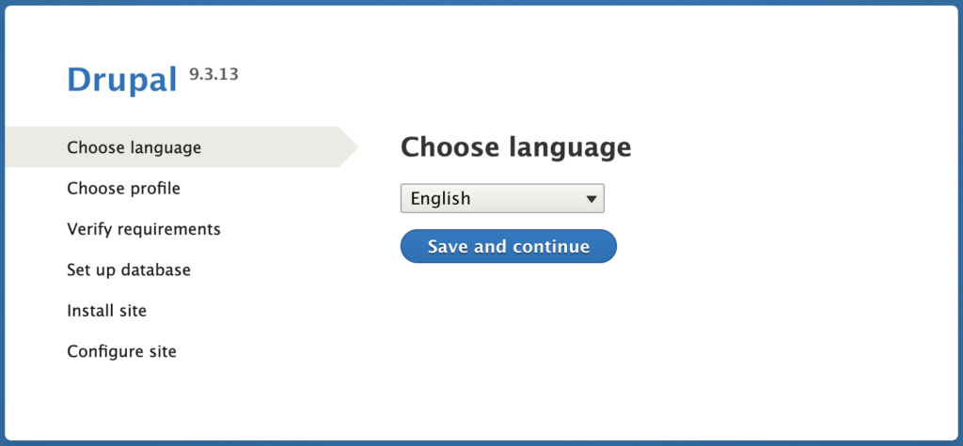963x446 pixels.
Task: Select the Choose language step in sidebar
Action: [134, 147]
